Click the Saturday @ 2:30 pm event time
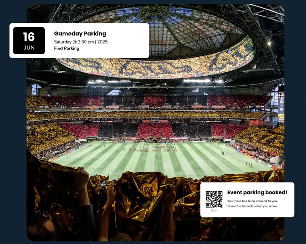This screenshot has width=306, height=244. 74,42
